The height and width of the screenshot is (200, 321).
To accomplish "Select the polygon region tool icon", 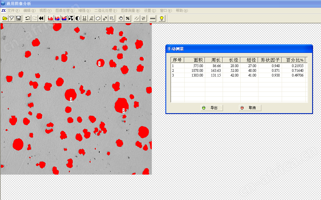I will [x=98, y=18].
